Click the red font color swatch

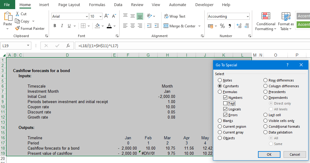pos(109,26)
